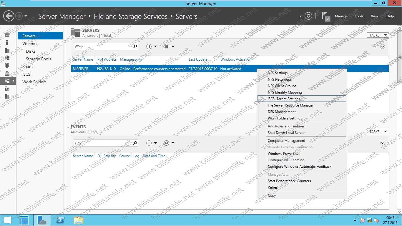The image size is (402, 226).
Task: Go back with the round back arrow
Action: click(x=9, y=16)
